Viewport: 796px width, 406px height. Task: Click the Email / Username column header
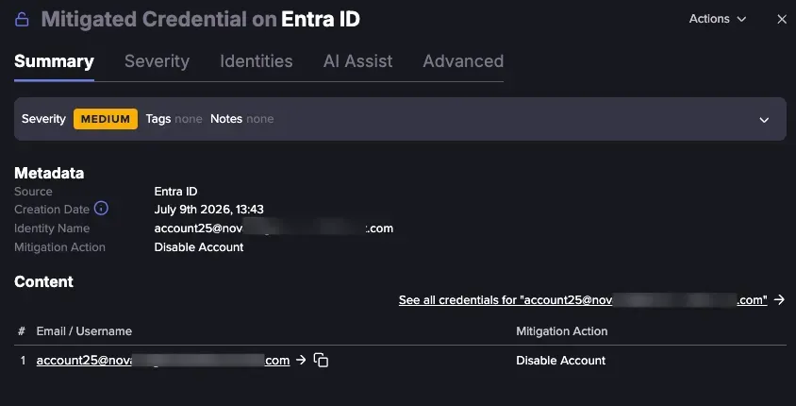pos(84,331)
